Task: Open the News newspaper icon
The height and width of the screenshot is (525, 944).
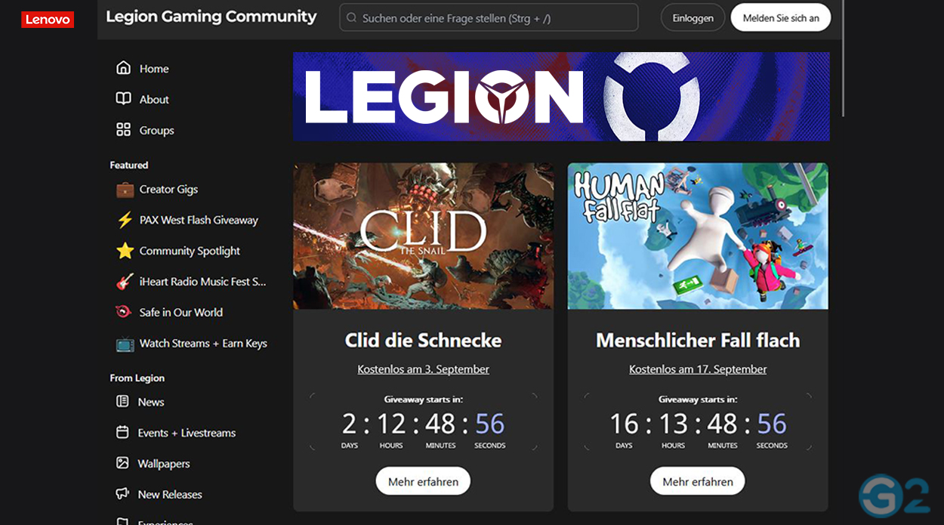Action: 122,402
